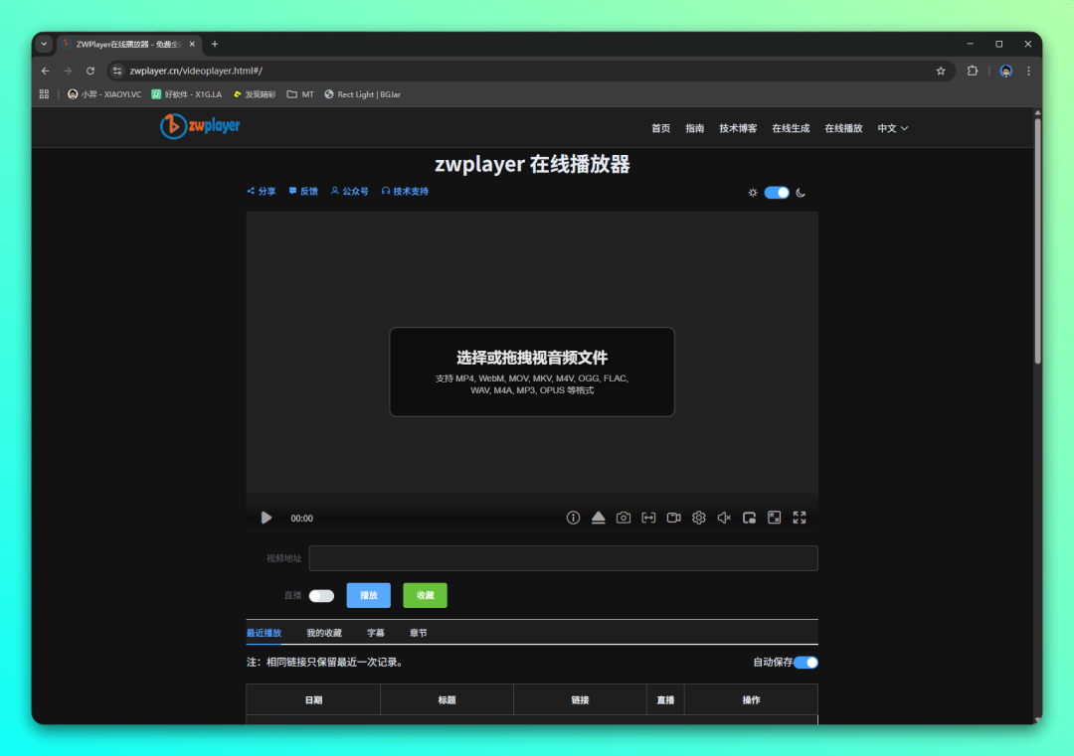Open the 指南 nav item
This screenshot has height=756, width=1074.
coord(694,128)
